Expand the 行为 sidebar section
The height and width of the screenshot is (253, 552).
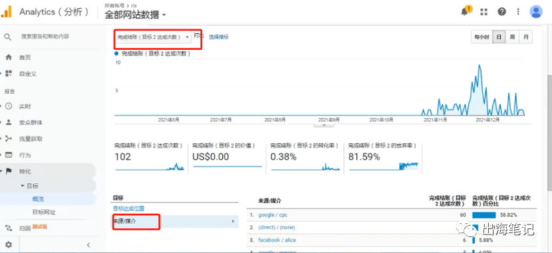point(25,155)
